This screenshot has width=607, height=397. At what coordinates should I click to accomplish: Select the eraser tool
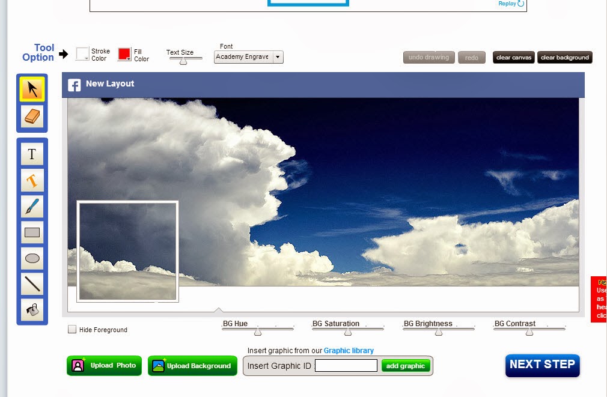coord(32,117)
